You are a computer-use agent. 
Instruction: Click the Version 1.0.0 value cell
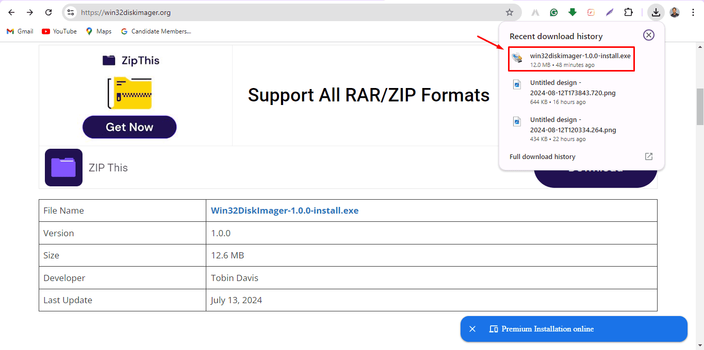click(432, 233)
